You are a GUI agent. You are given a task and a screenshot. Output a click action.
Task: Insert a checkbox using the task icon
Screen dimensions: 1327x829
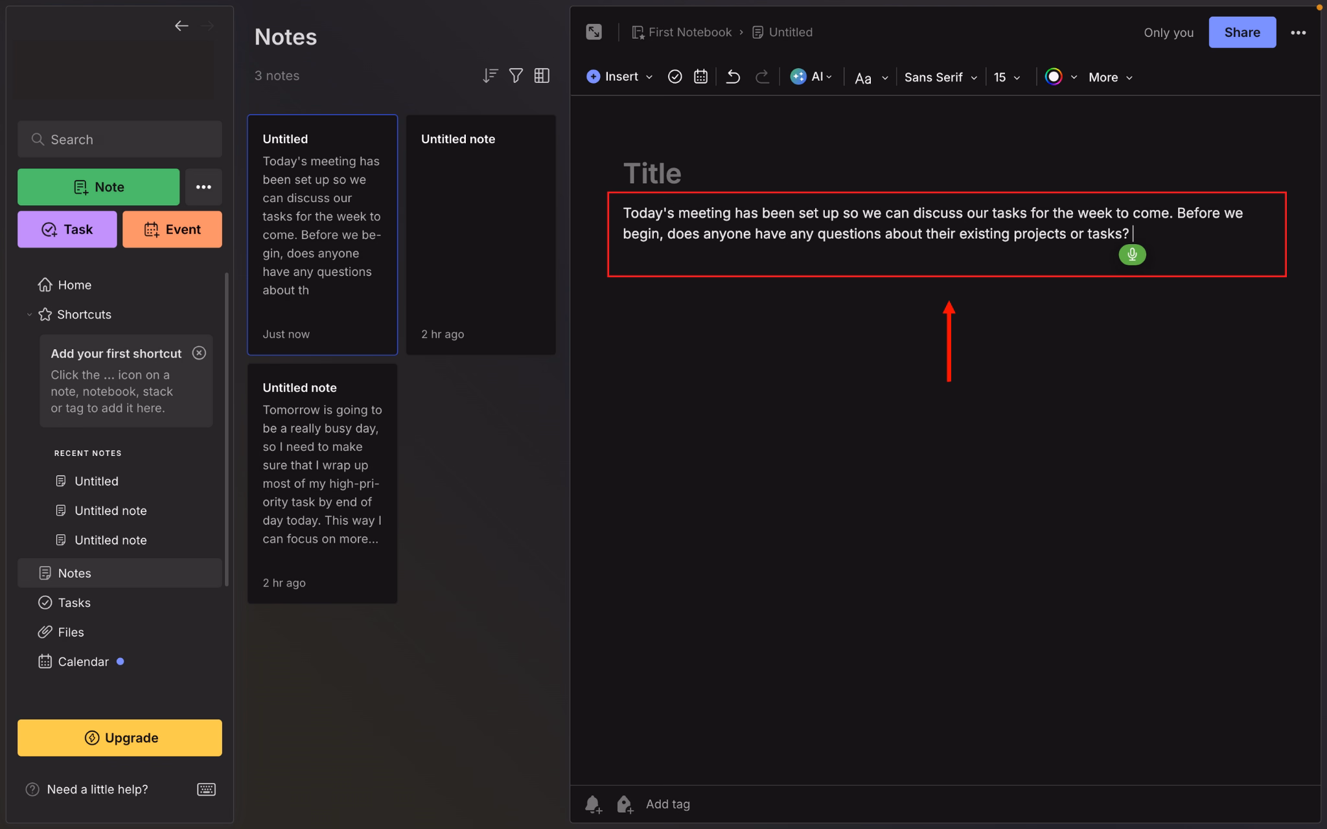(x=675, y=76)
